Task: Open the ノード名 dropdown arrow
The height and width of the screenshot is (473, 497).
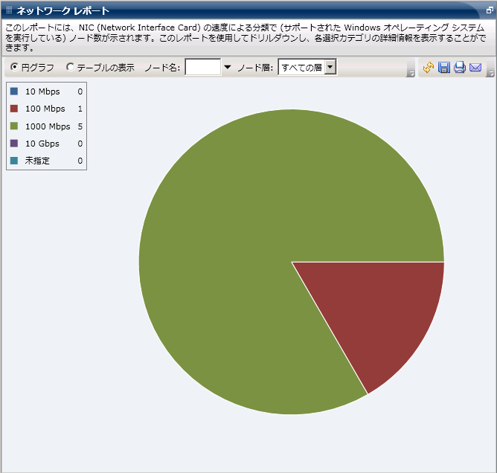Action: coord(227,67)
